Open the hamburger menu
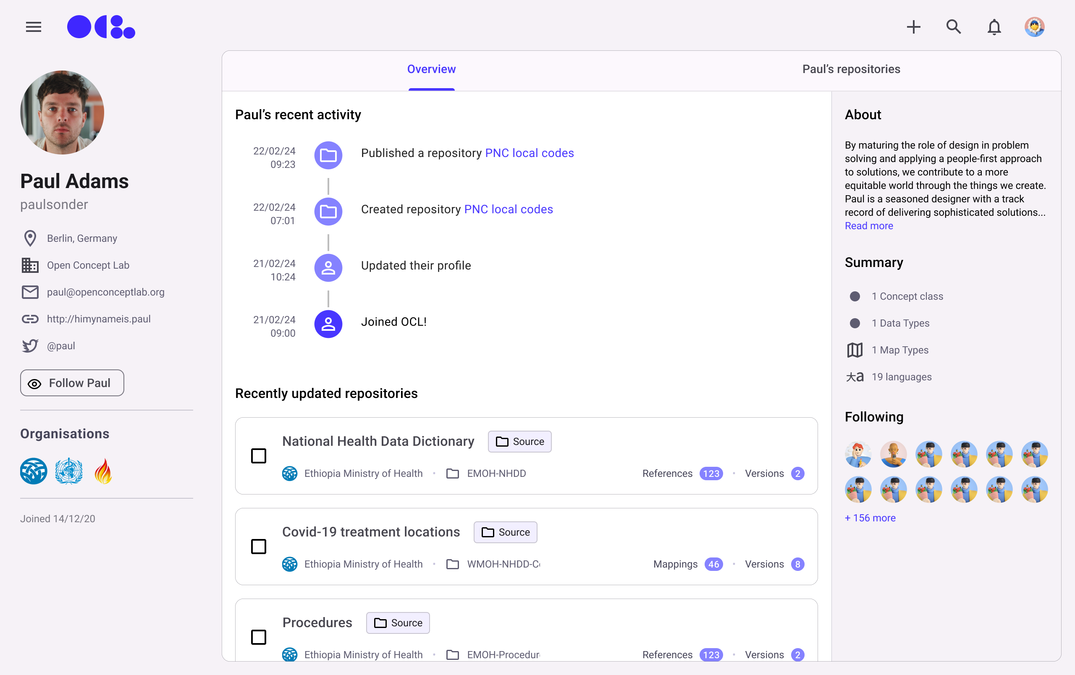The width and height of the screenshot is (1075, 675). [34, 27]
